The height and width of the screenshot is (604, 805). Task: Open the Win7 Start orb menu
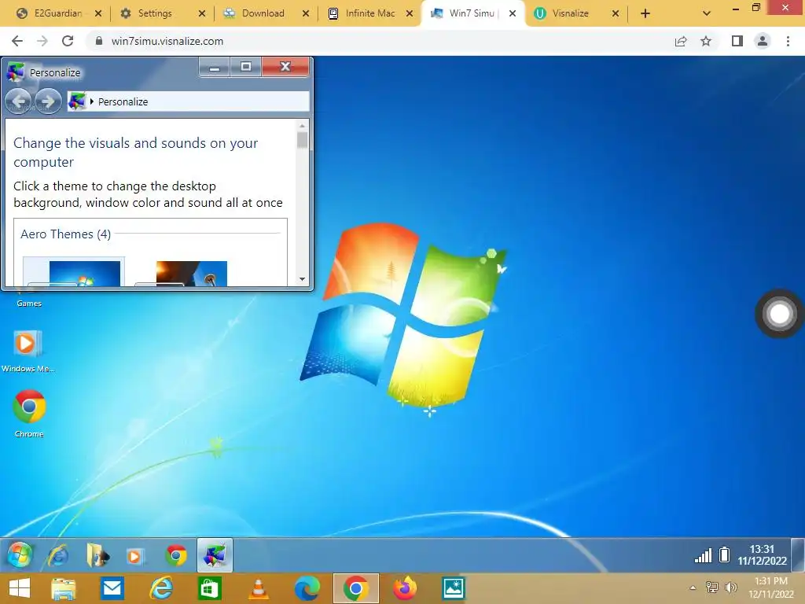point(20,555)
